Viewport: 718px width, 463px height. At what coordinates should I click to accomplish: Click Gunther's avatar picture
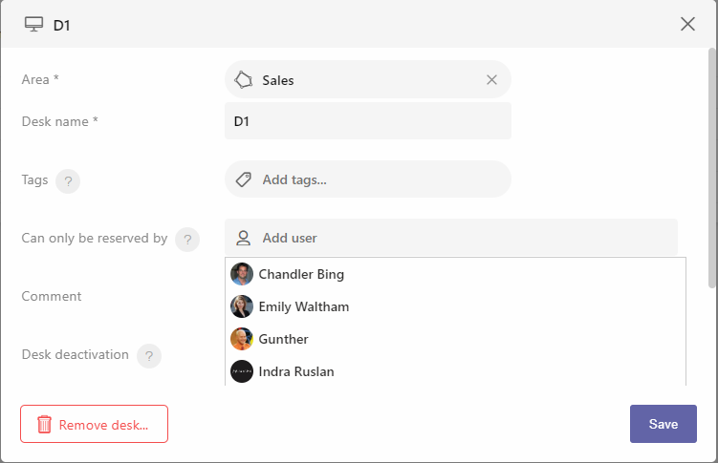click(x=242, y=339)
